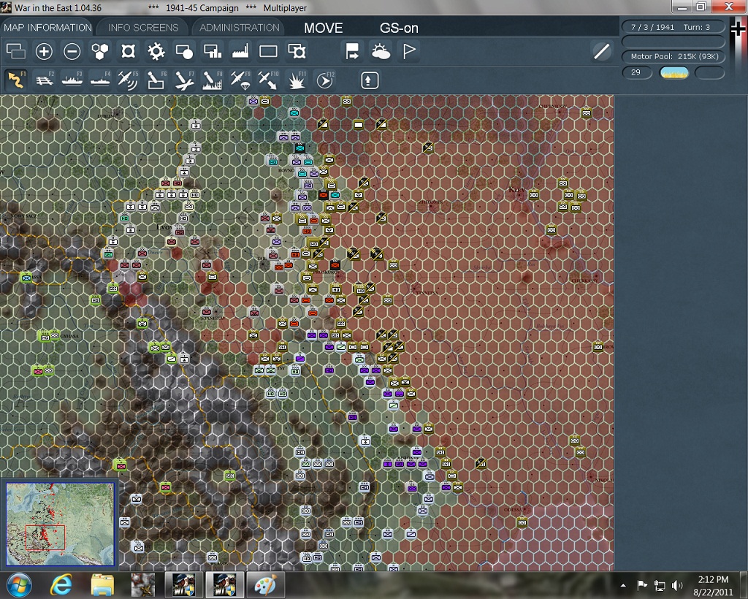The height and width of the screenshot is (599, 748).
Task: Show hidden system tray icons
Action: coord(623,585)
